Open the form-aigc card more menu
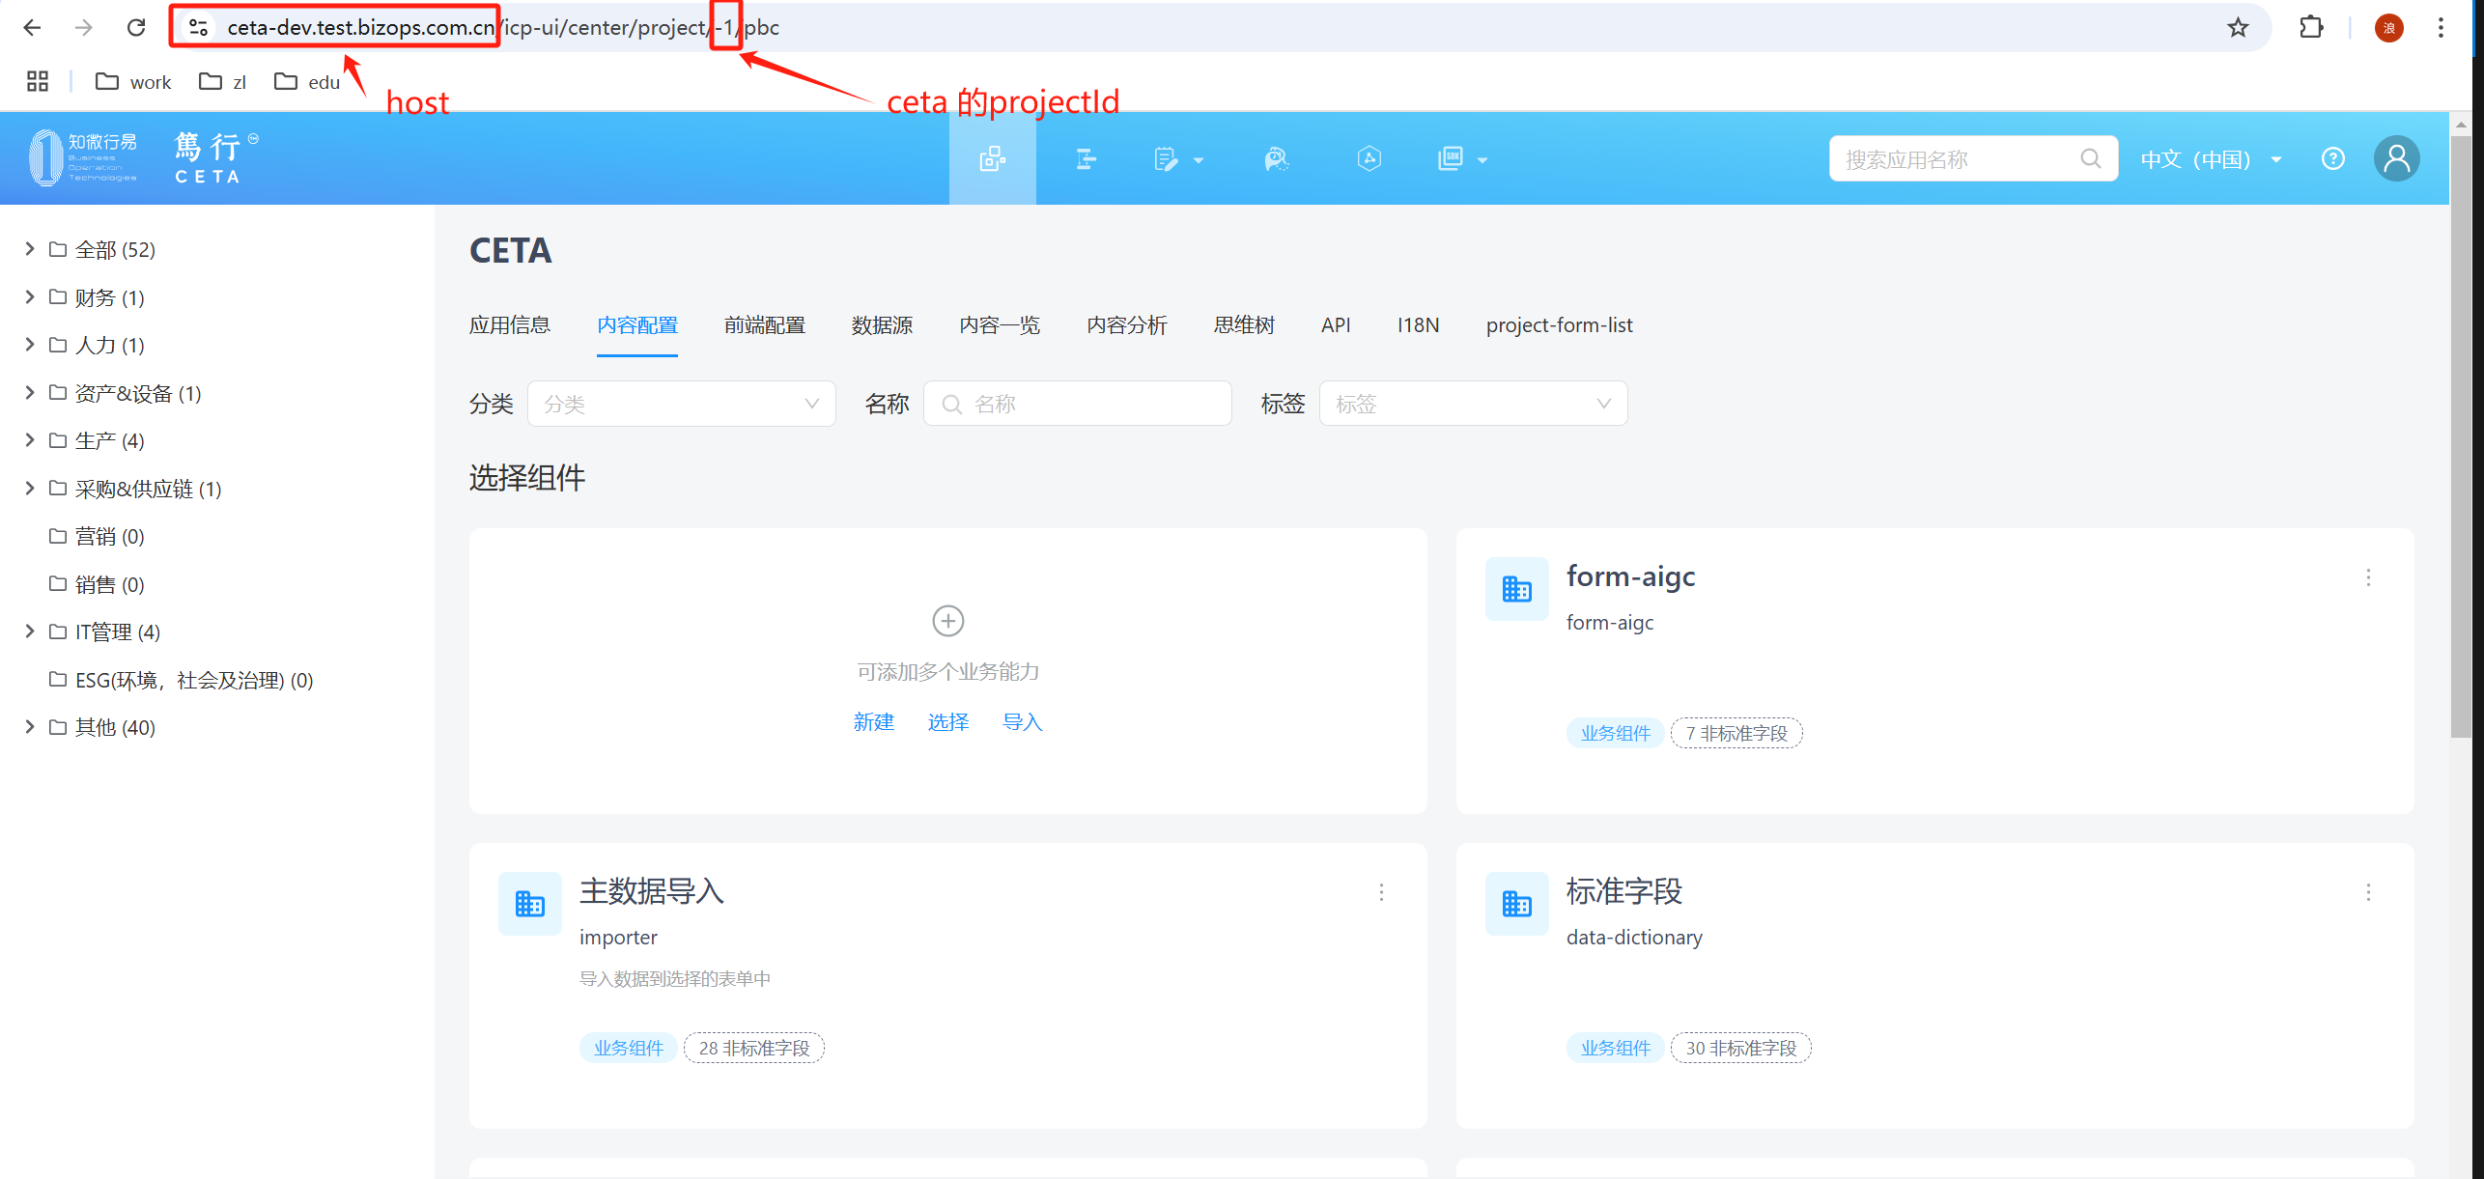Image resolution: width=2484 pixels, height=1179 pixels. tap(2368, 577)
